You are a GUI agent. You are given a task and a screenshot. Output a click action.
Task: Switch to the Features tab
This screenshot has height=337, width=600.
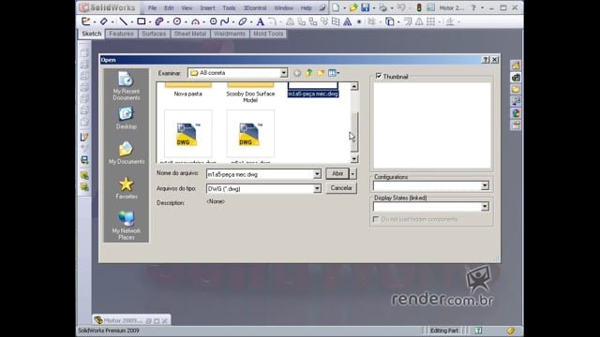coord(121,34)
